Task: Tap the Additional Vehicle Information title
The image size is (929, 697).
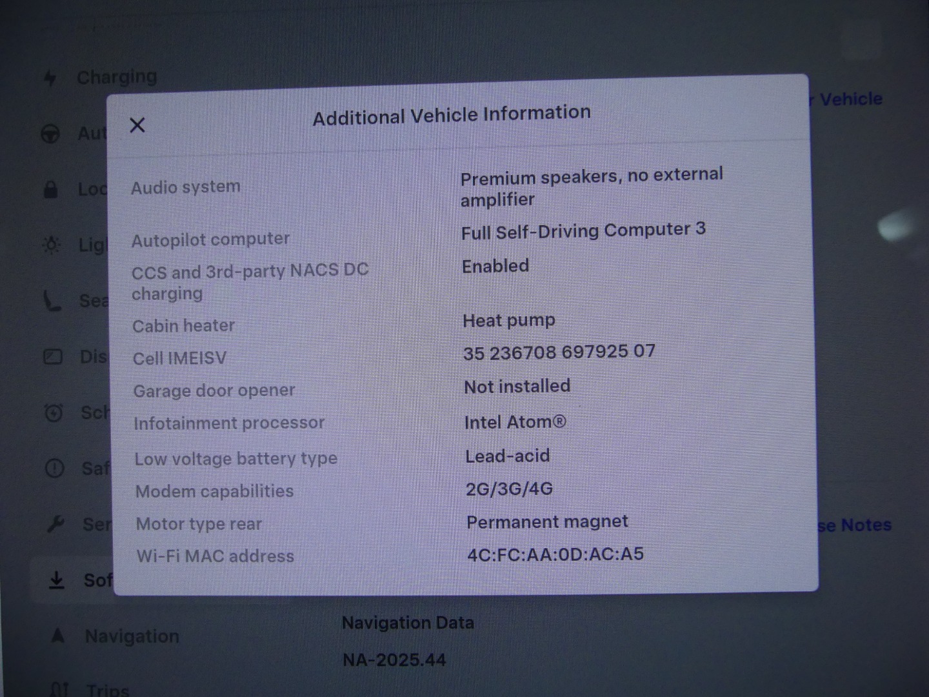Action: coord(452,115)
